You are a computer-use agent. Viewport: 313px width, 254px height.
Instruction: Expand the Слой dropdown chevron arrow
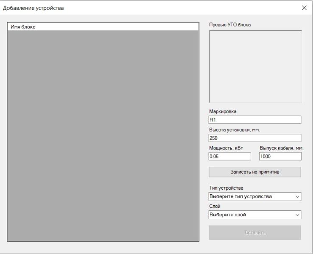coord(297,215)
